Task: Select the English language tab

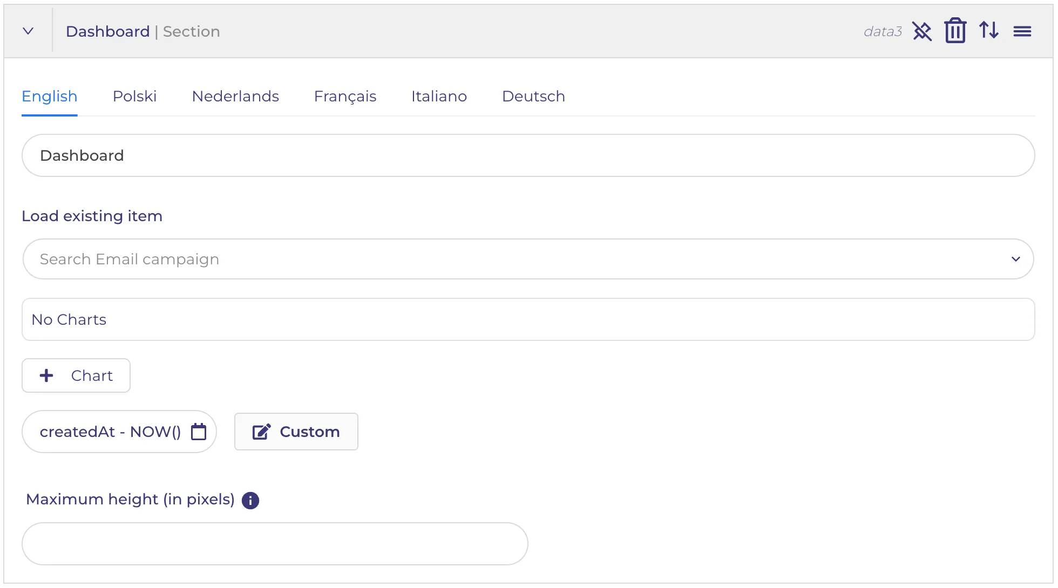Action: (x=50, y=97)
